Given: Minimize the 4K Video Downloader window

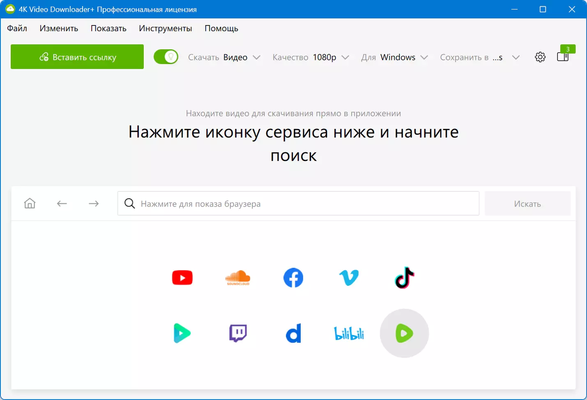Looking at the screenshot, I should point(514,9).
